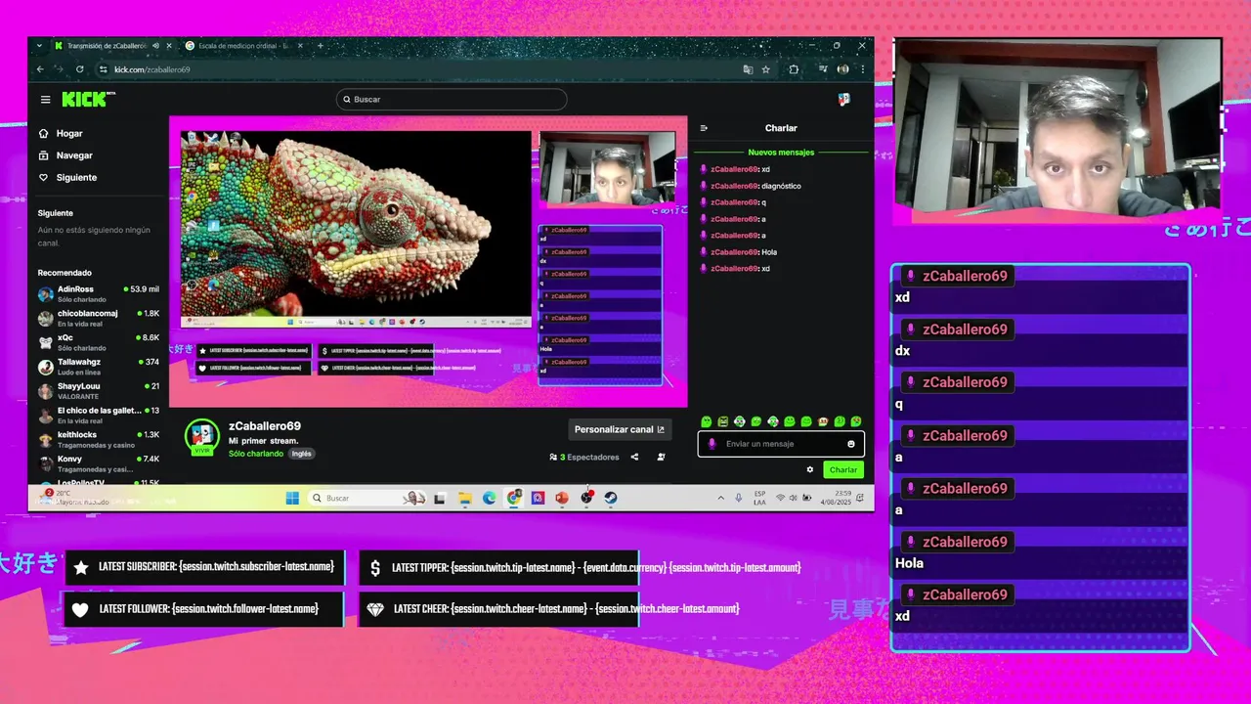Screen dimensions: 1251x704
Task: Click the 3 Espectadores viewer count
Action: click(584, 457)
